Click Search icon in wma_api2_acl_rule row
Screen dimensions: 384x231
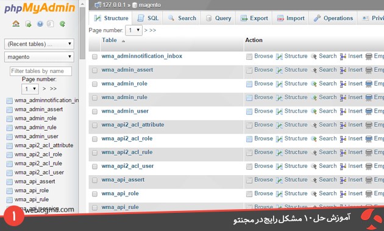coord(314,153)
